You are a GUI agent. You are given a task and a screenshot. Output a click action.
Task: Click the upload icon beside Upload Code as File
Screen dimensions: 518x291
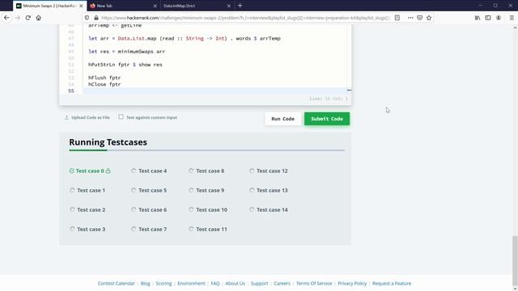pos(66,117)
